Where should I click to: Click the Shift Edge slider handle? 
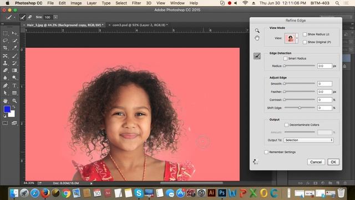click(300, 108)
